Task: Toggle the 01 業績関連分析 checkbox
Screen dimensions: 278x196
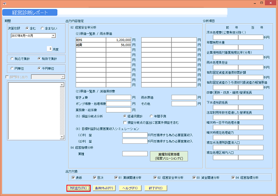Action: click(x=116, y=177)
